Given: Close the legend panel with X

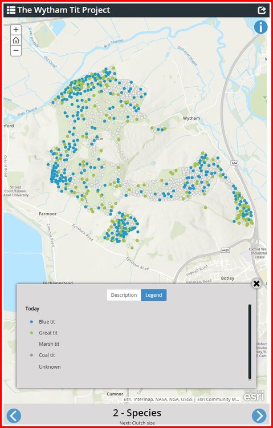Looking at the screenshot, I should [256, 284].
